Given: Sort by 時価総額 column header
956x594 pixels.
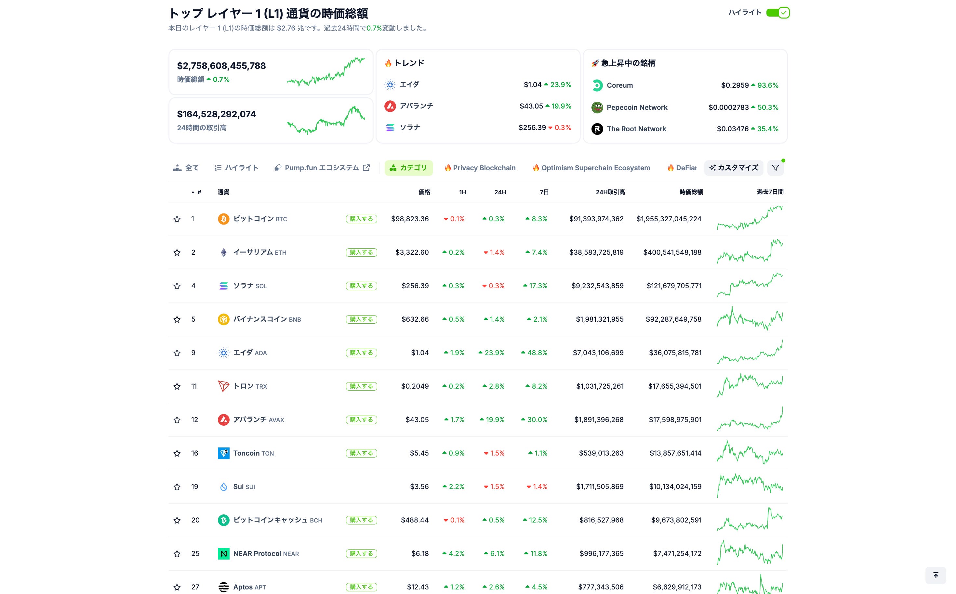Looking at the screenshot, I should point(691,192).
